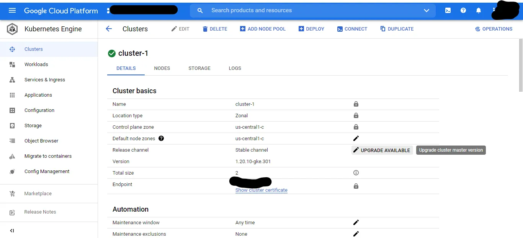The height and width of the screenshot is (238, 523).
Task: Switch to the DETAILS tab
Action: tap(126, 68)
